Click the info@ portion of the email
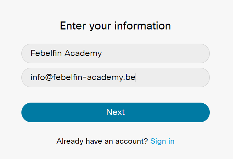The height and width of the screenshot is (159, 233). [x=42, y=77]
